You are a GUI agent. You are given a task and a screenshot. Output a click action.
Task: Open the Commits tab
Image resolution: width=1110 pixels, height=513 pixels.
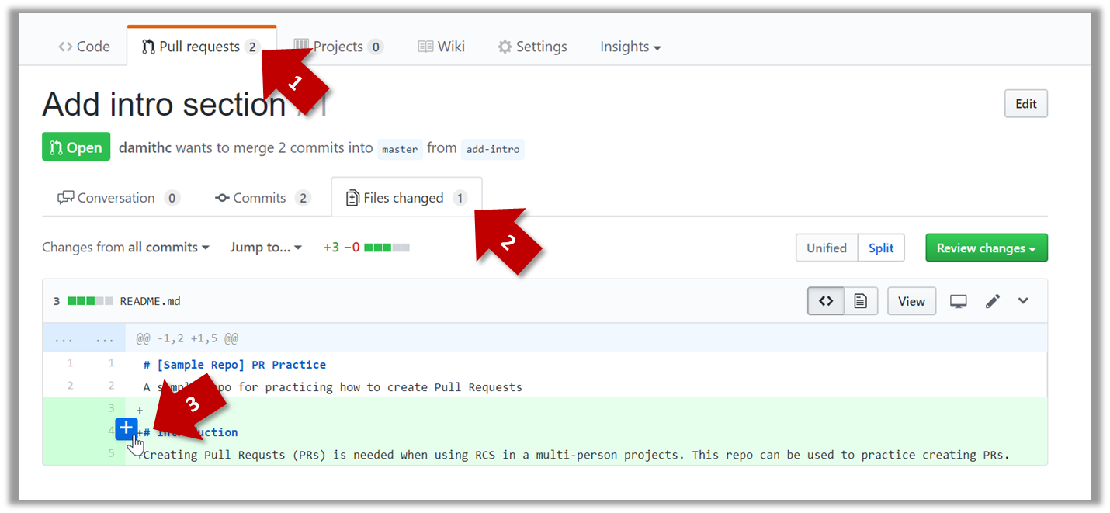[262, 198]
